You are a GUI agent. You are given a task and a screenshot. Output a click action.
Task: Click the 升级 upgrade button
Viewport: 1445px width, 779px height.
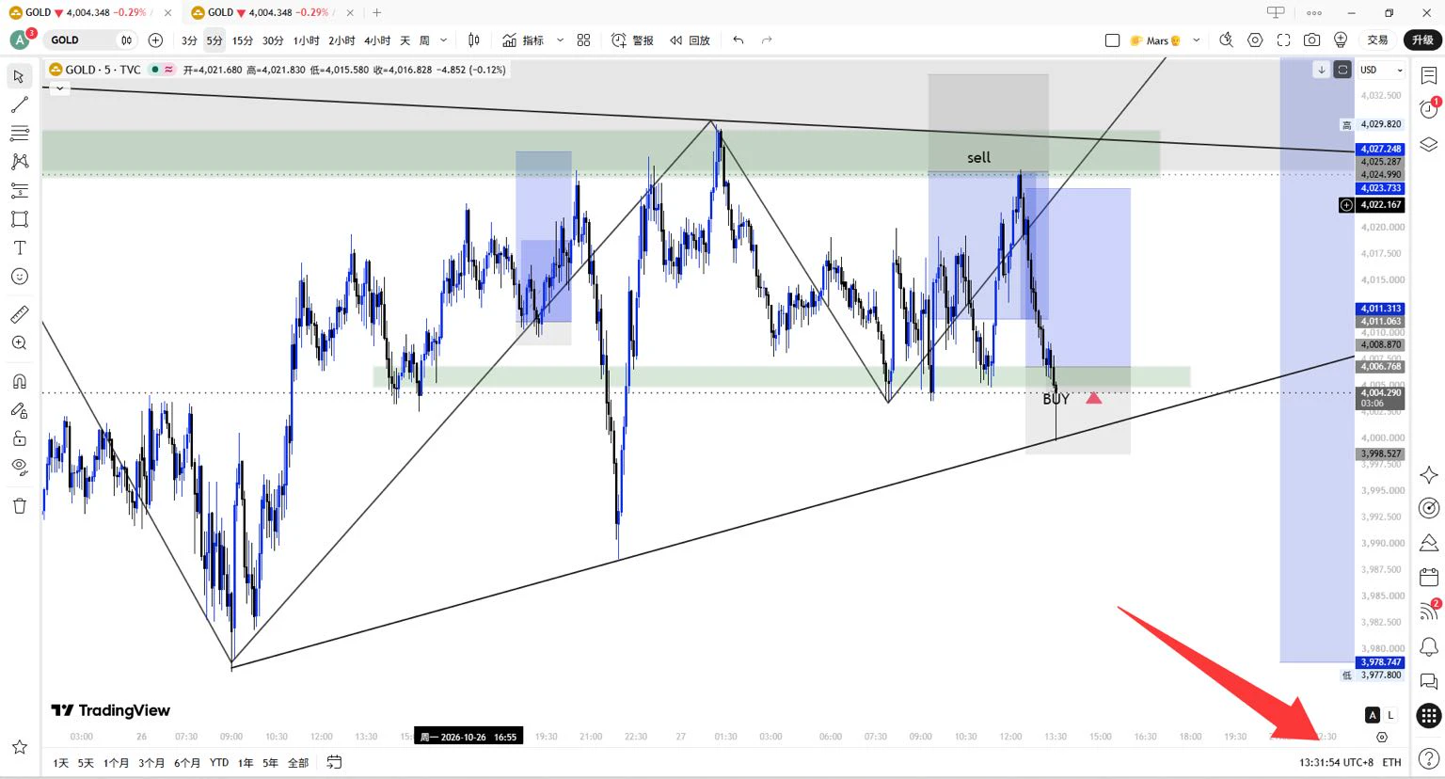1422,40
